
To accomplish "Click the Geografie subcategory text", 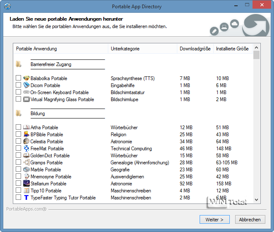I will 120,170.
